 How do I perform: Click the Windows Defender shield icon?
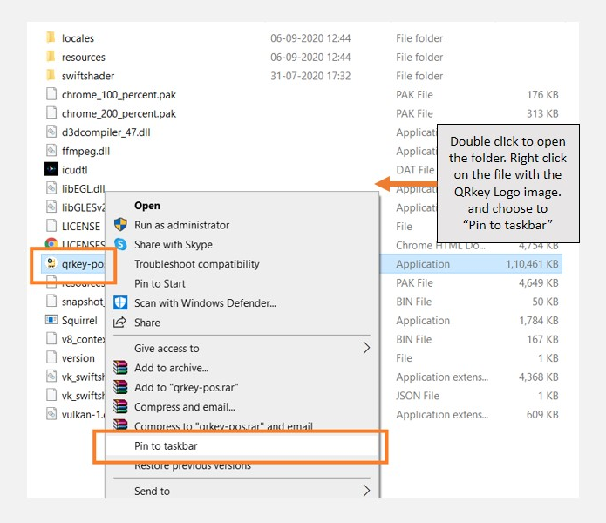pyautogui.click(x=120, y=303)
